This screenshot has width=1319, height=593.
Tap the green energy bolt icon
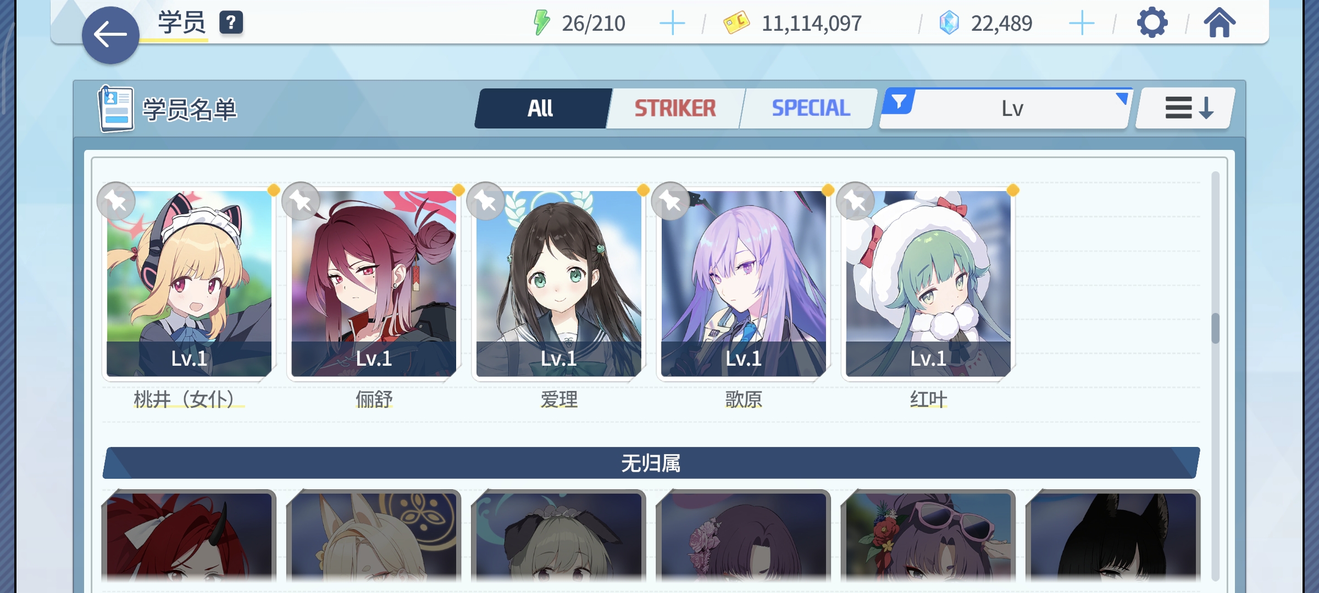point(541,23)
